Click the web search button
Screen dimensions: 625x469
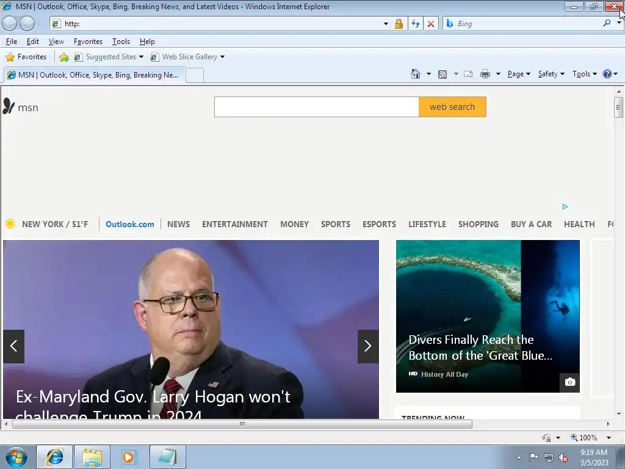coord(452,107)
